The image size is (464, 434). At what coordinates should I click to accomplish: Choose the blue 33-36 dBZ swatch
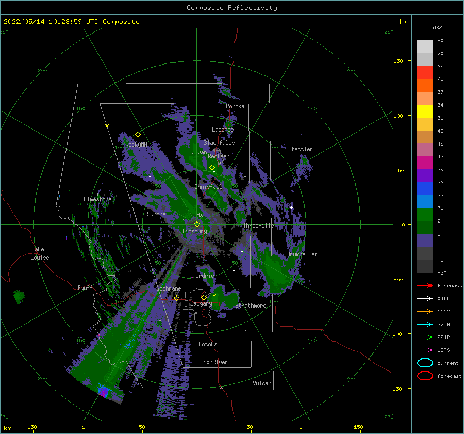tap(425, 189)
